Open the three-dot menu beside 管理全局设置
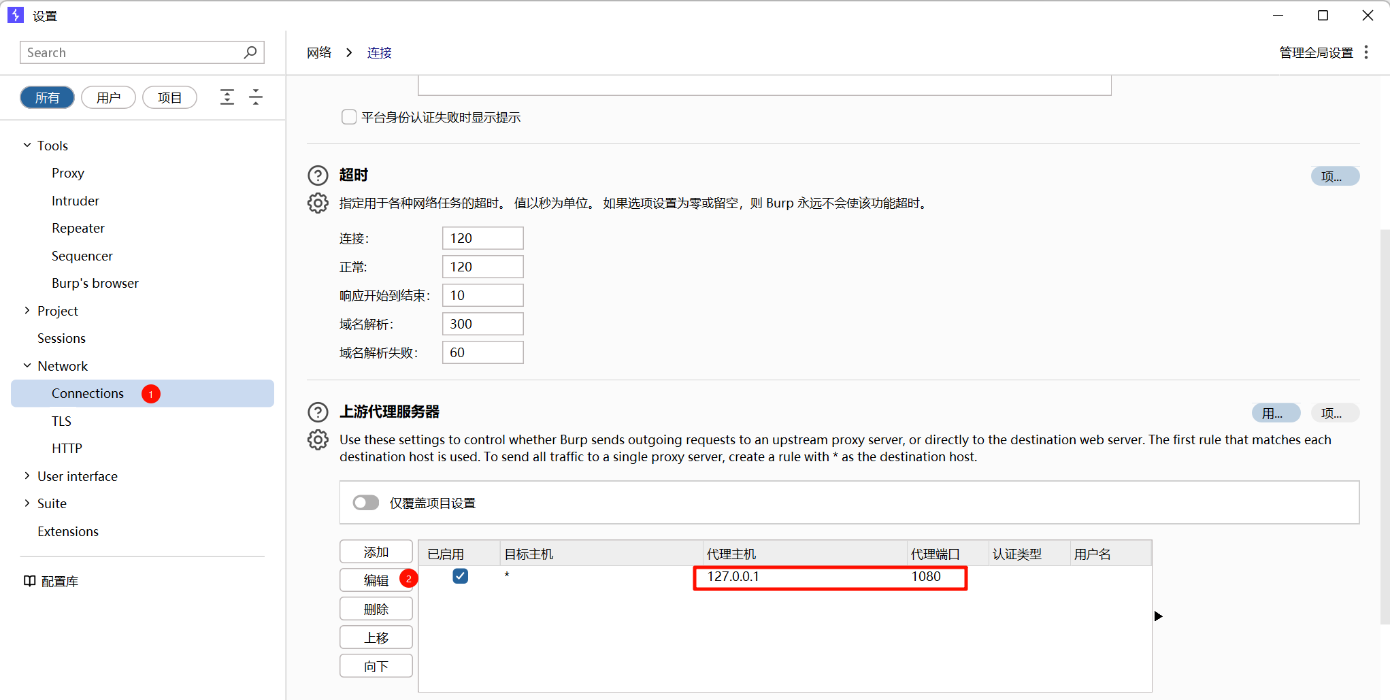The height and width of the screenshot is (700, 1390). coord(1366,52)
